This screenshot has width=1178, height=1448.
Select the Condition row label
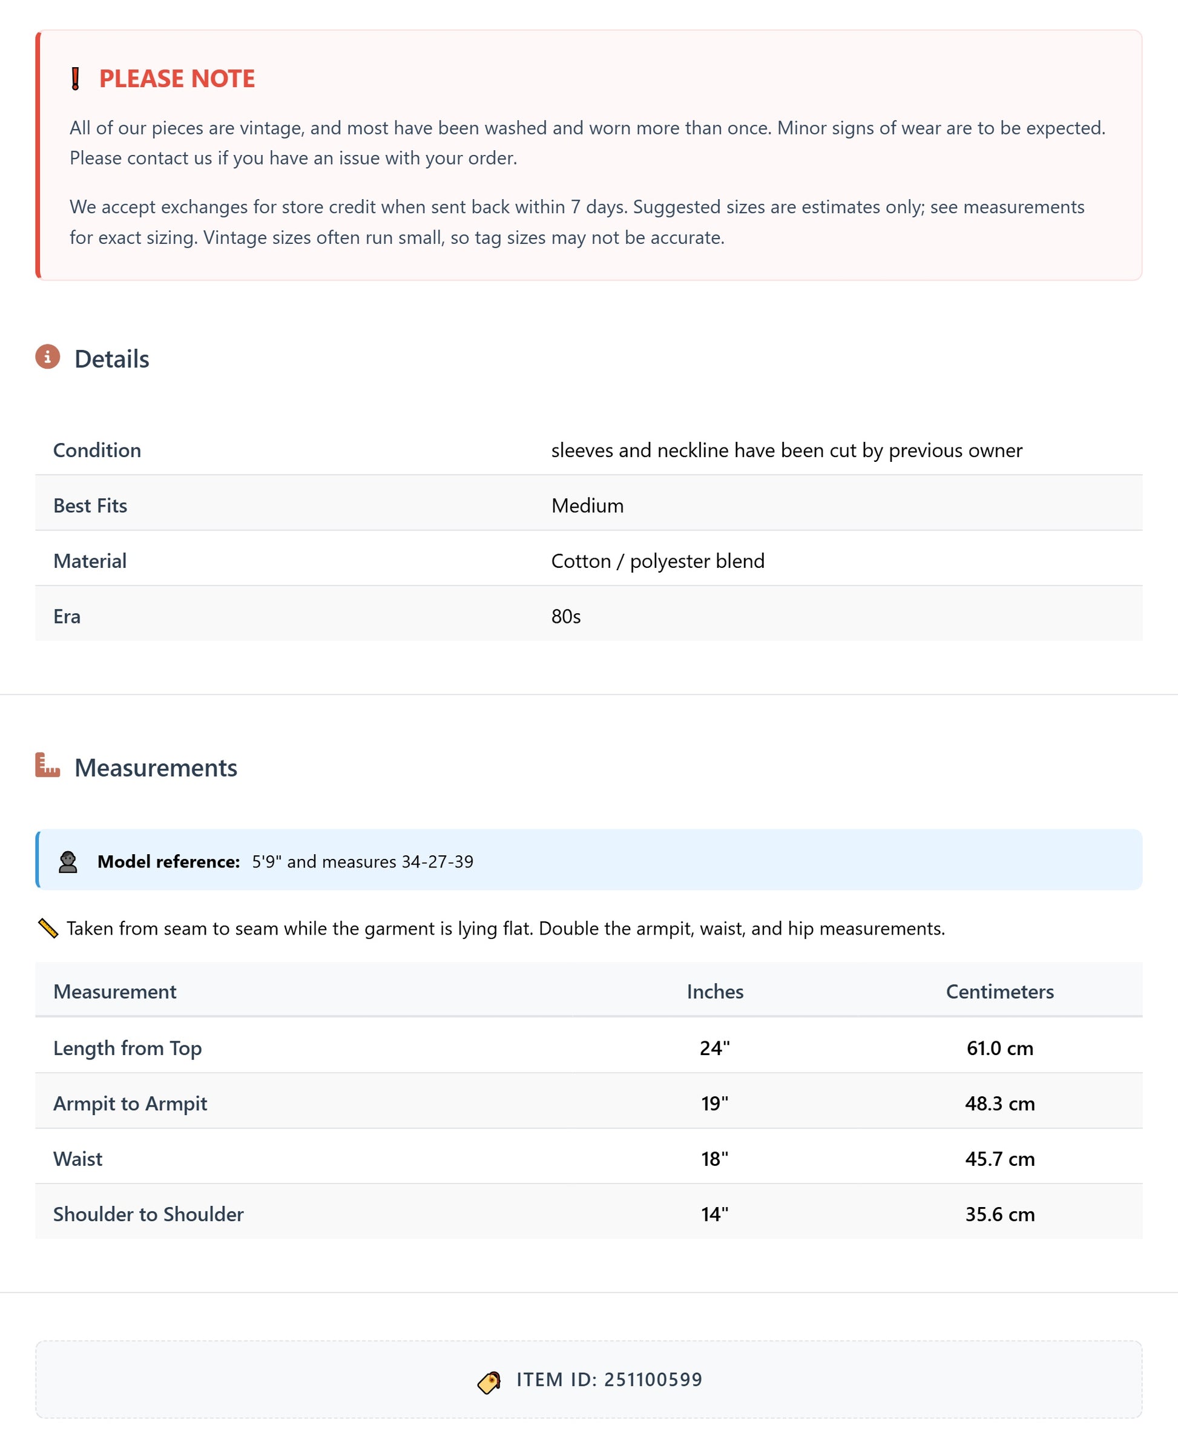pos(97,450)
